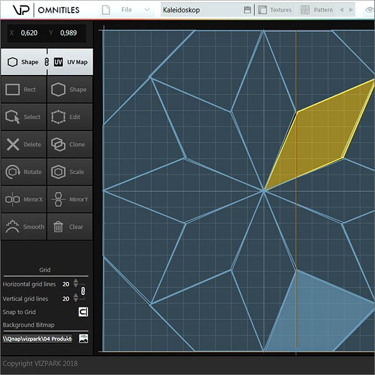This screenshot has height=375, width=375.
Task: Select the Rotate tool
Action: 23,172
